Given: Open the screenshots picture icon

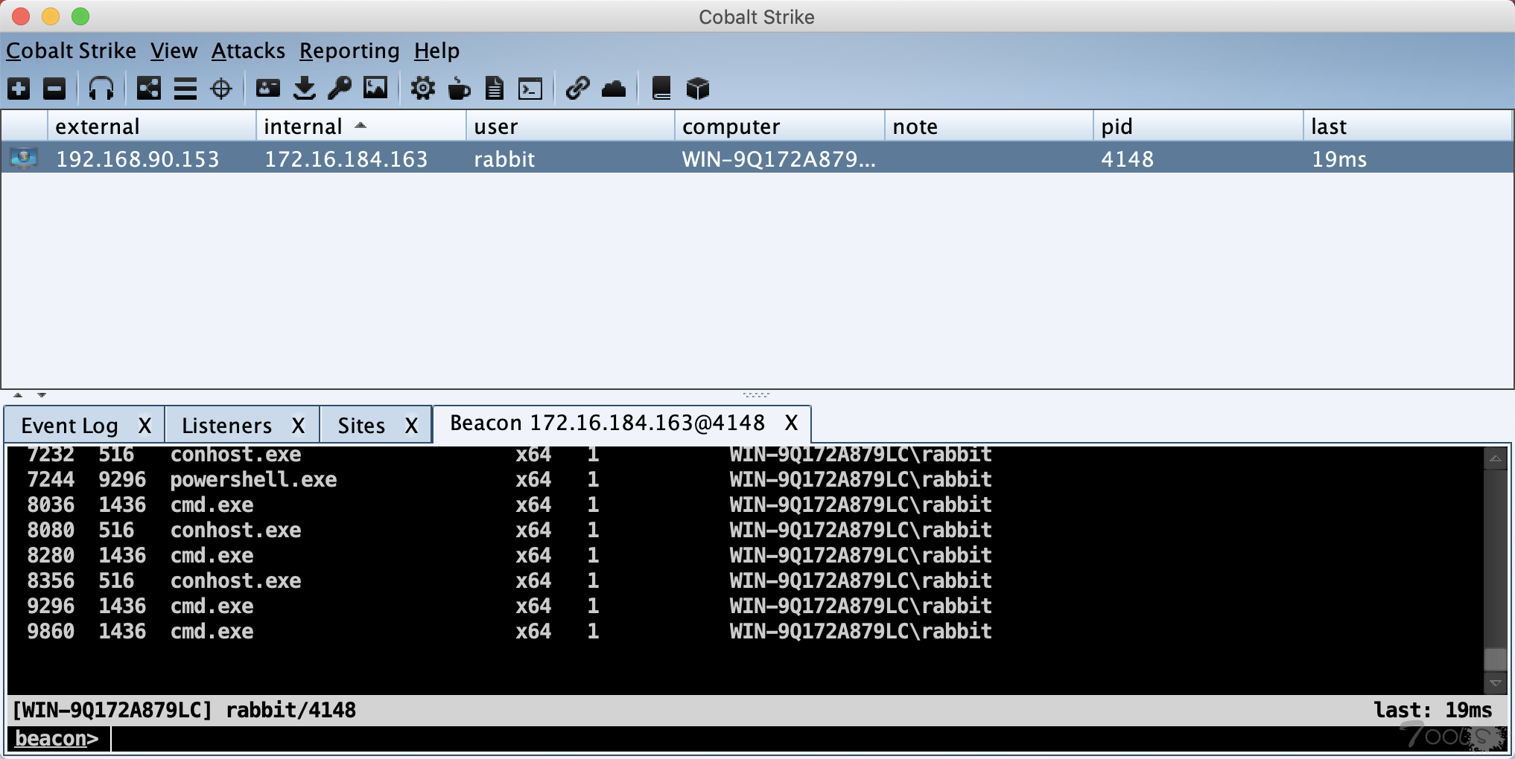Looking at the screenshot, I should point(375,89).
